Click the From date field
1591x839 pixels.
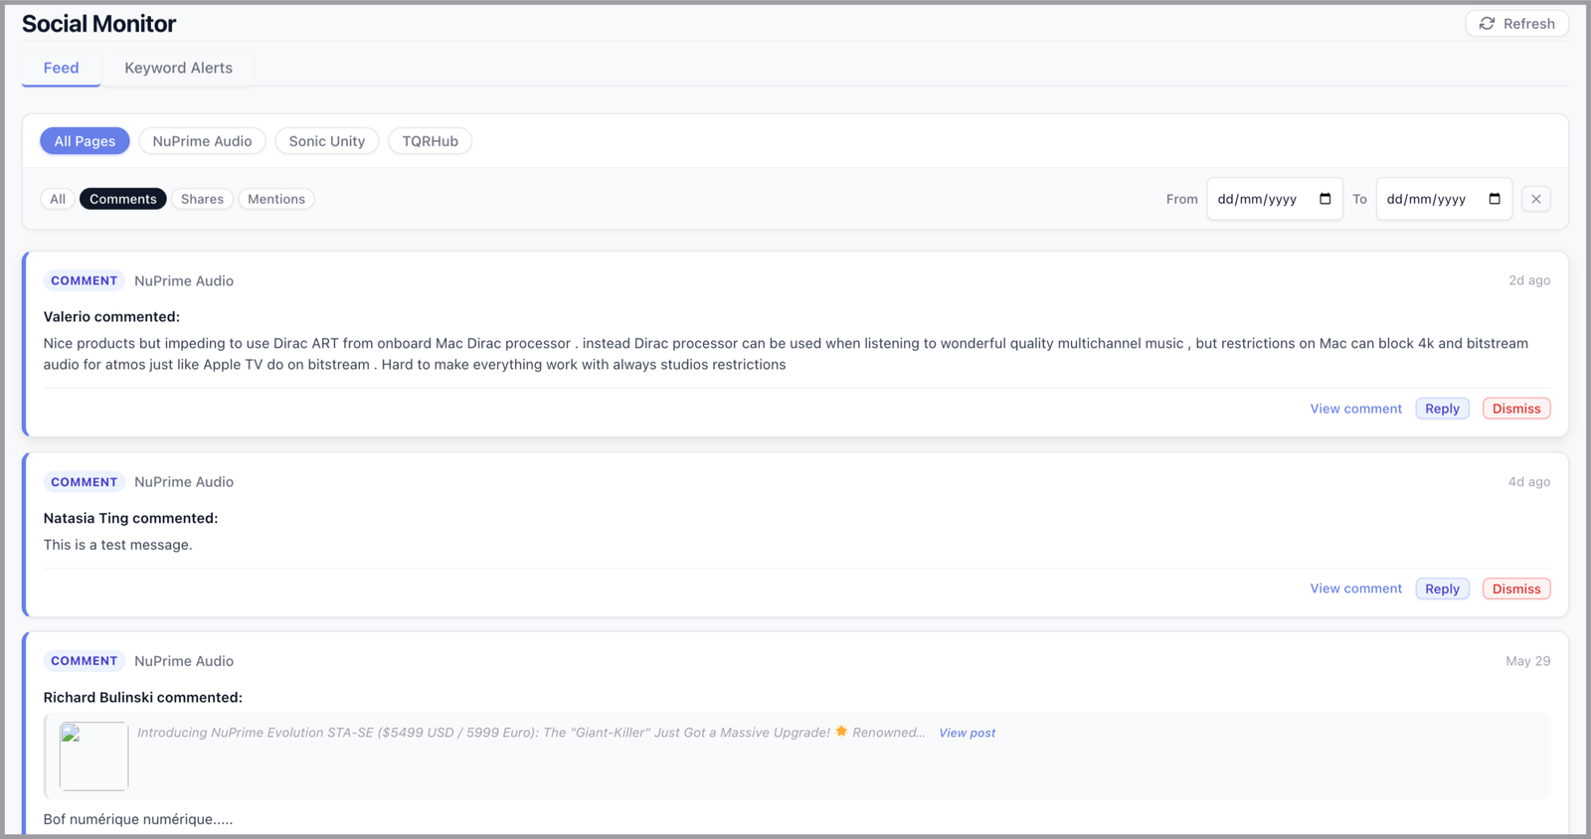tap(1275, 199)
